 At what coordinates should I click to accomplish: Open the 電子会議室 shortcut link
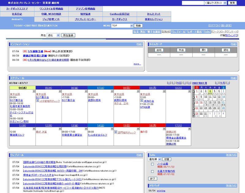click(x=154, y=32)
